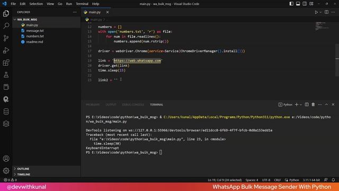The width and height of the screenshot is (339, 191).
Task: Open the Help menu
Action: tap(95, 4)
